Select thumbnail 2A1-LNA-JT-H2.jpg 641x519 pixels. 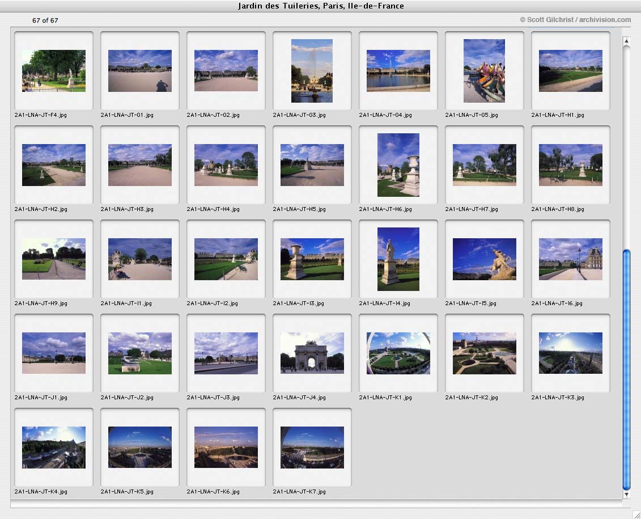(53, 165)
